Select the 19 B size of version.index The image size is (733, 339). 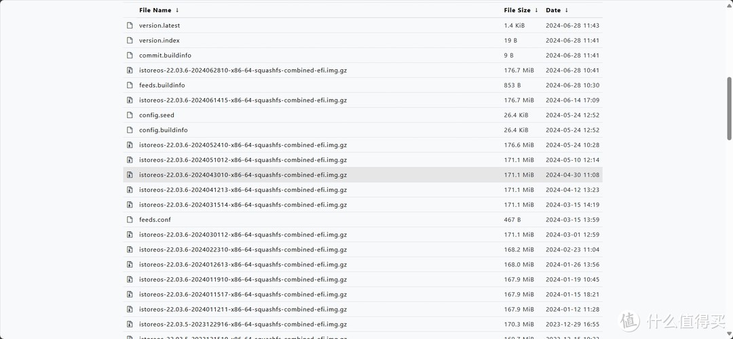[x=510, y=41]
